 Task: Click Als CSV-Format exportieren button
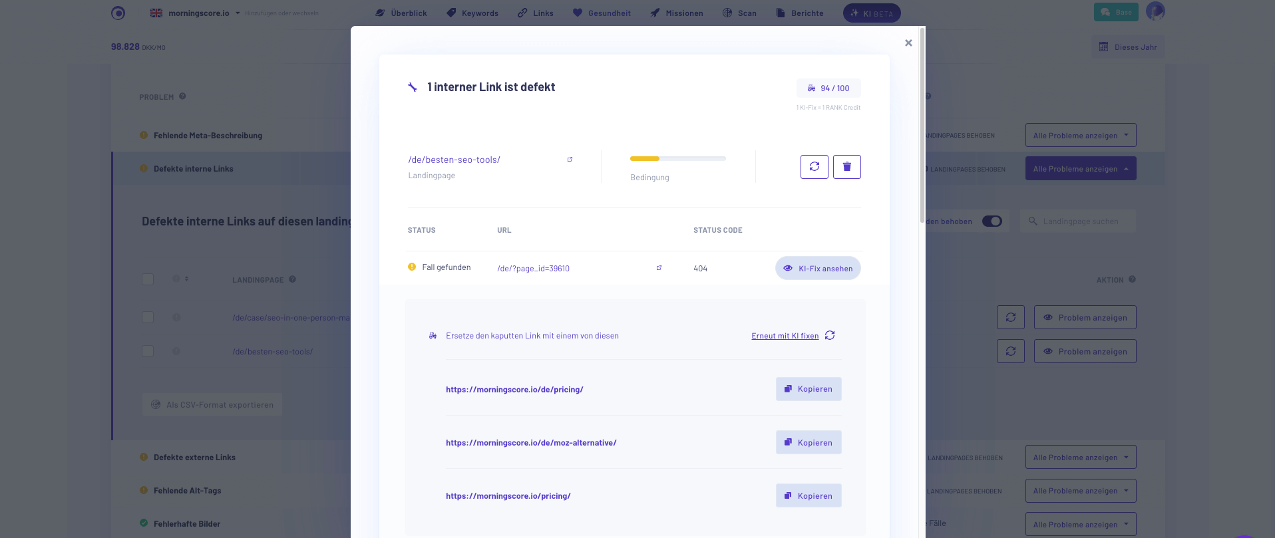coord(212,404)
